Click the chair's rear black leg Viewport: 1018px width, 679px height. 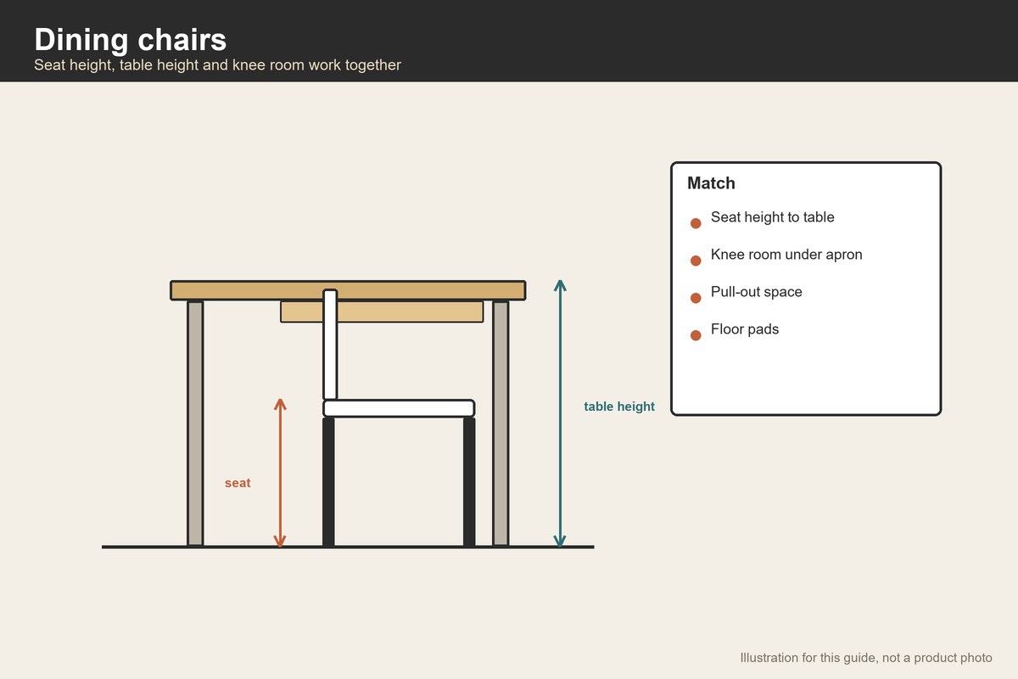tap(328, 482)
